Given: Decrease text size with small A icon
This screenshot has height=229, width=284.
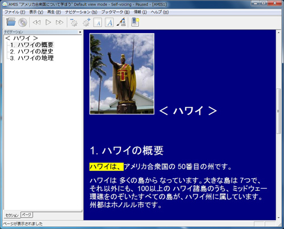Looking at the screenshot, I should pos(98,22).
